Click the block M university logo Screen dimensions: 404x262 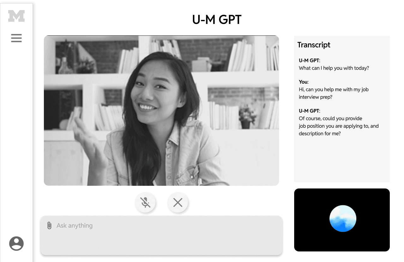[x=16, y=16]
